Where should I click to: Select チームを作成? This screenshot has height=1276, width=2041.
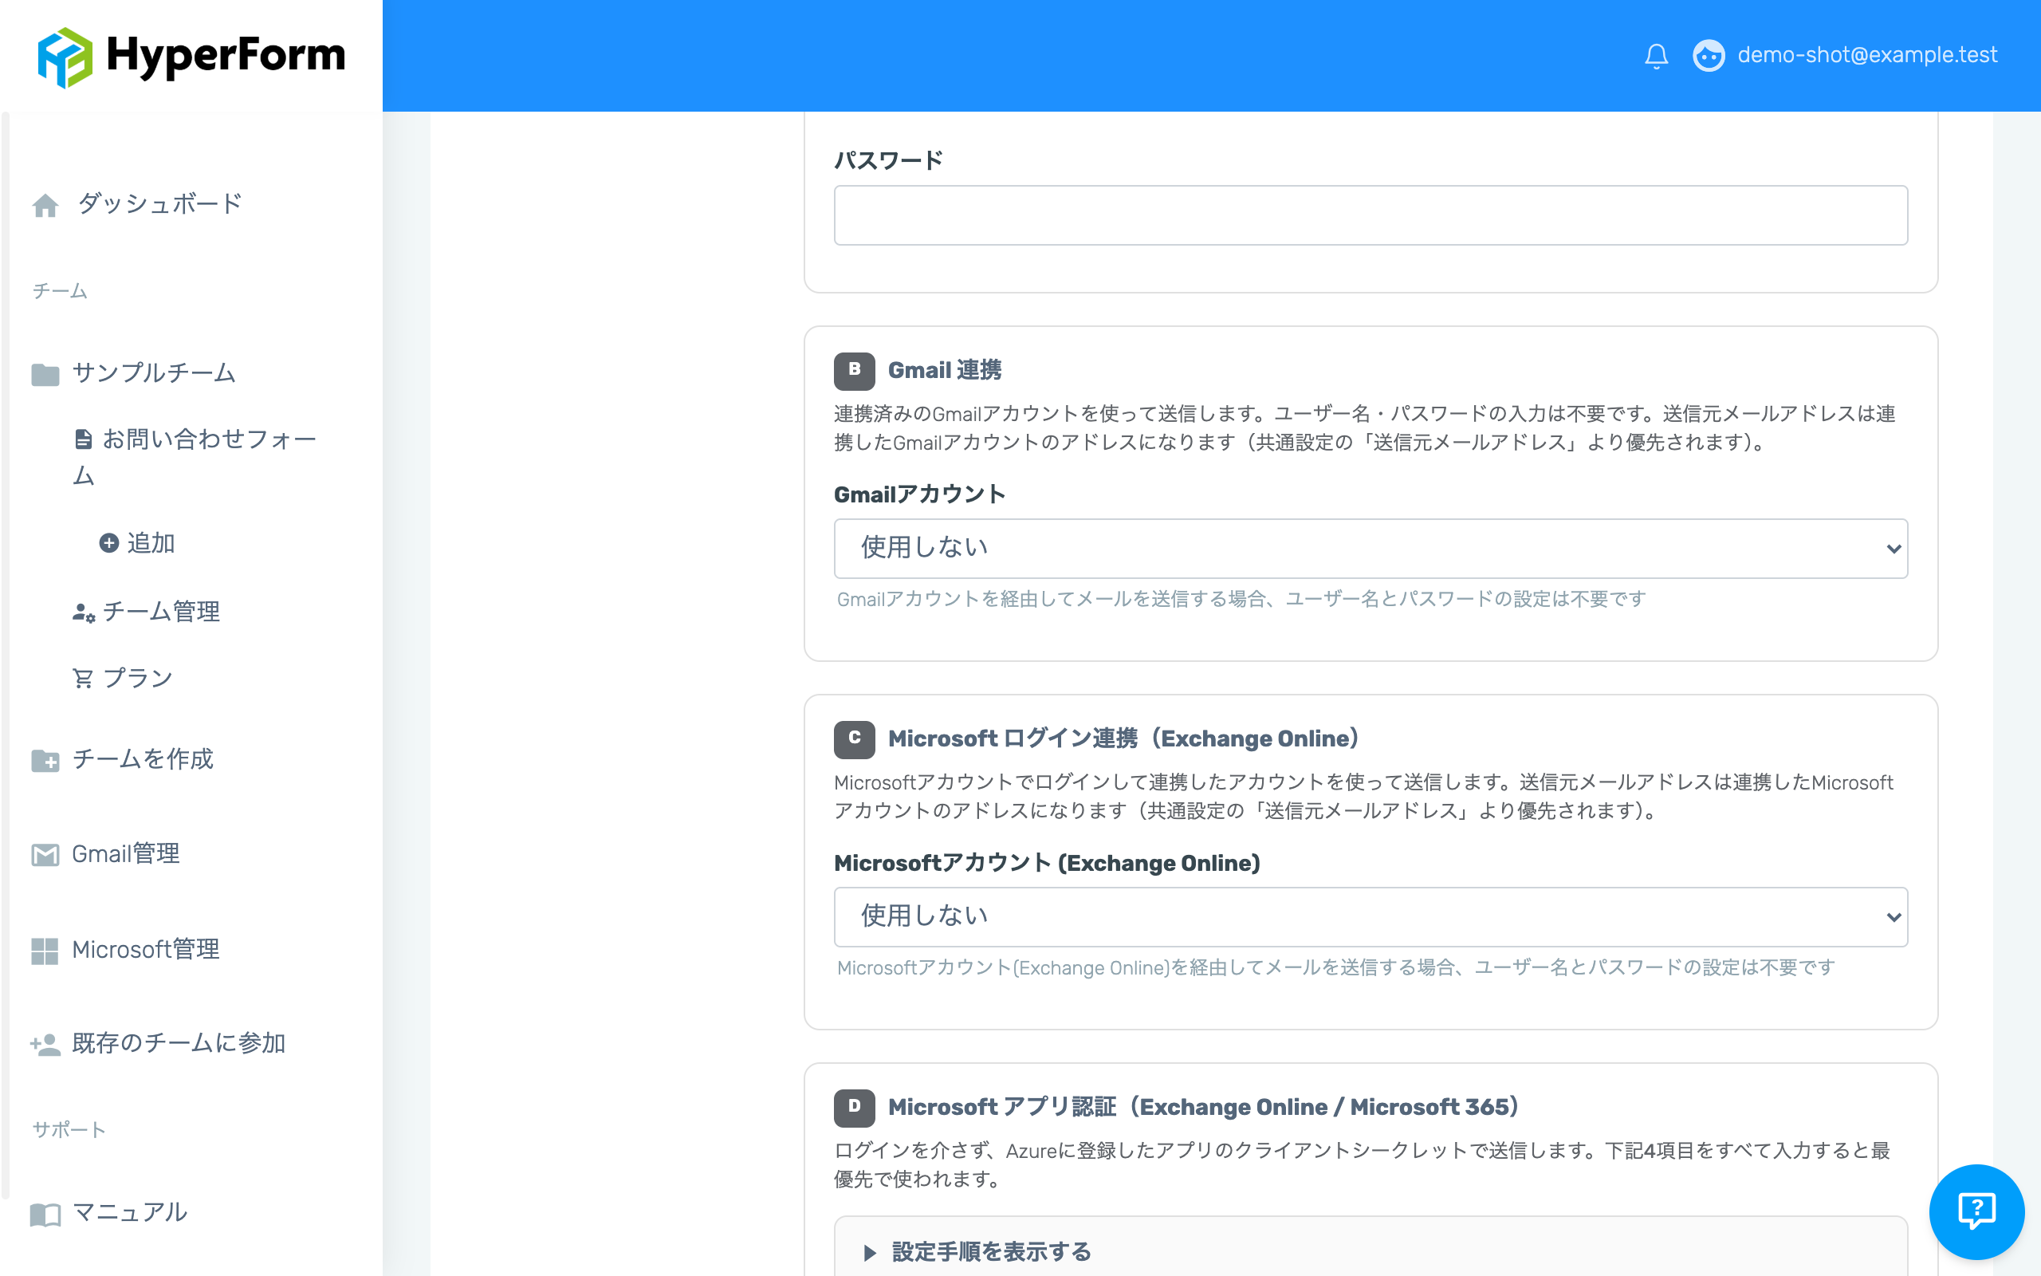click(x=143, y=758)
